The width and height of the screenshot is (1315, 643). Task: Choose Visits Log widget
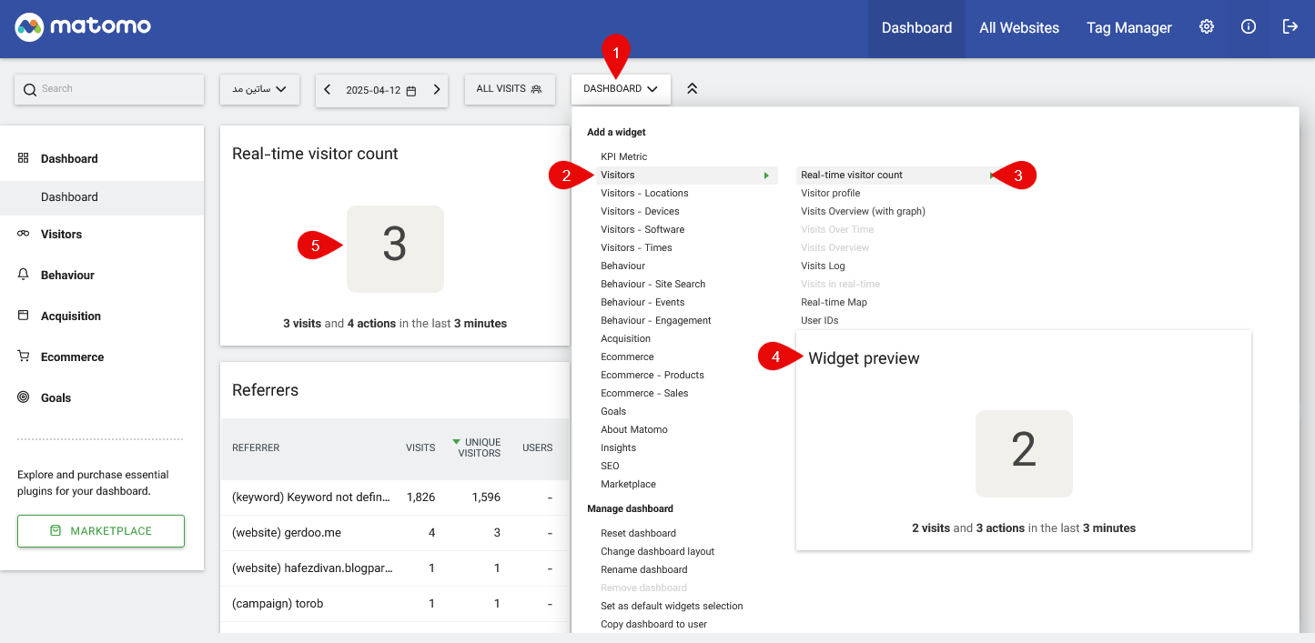click(x=823, y=266)
